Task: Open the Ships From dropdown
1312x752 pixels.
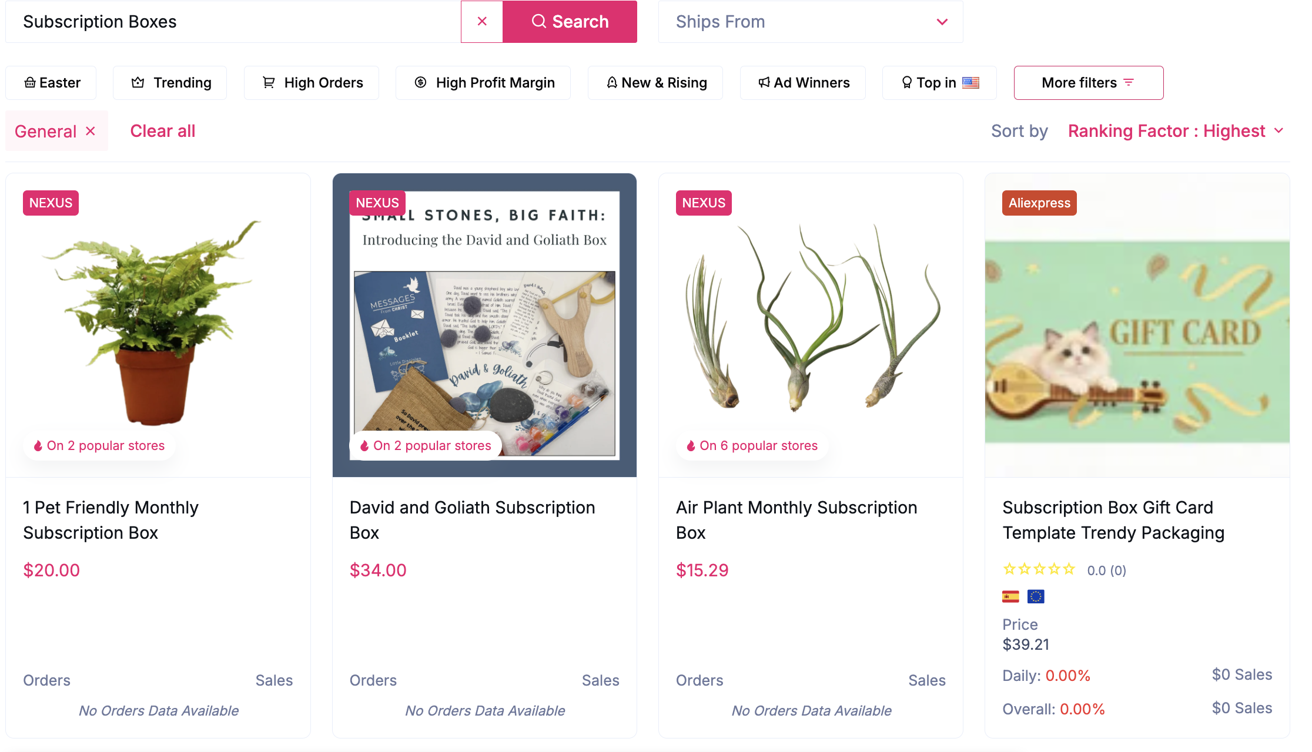Action: pos(810,21)
